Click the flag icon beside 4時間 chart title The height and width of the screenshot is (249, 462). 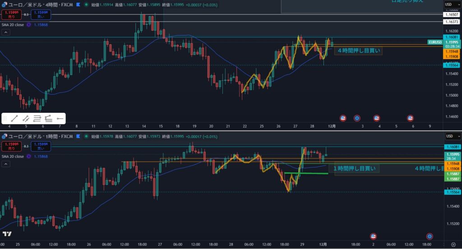pos(79,5)
